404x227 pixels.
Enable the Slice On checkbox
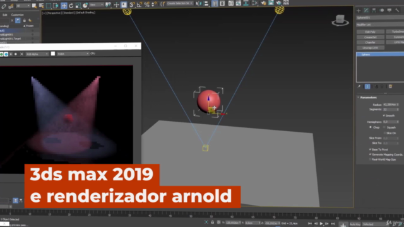coord(384,133)
